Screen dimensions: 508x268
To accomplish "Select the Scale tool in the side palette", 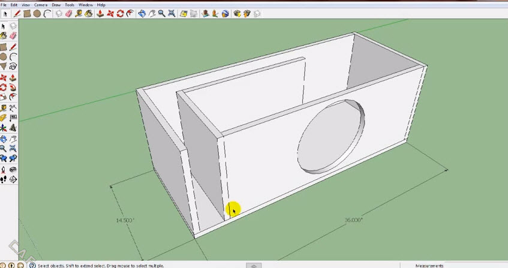I will [x=3, y=97].
